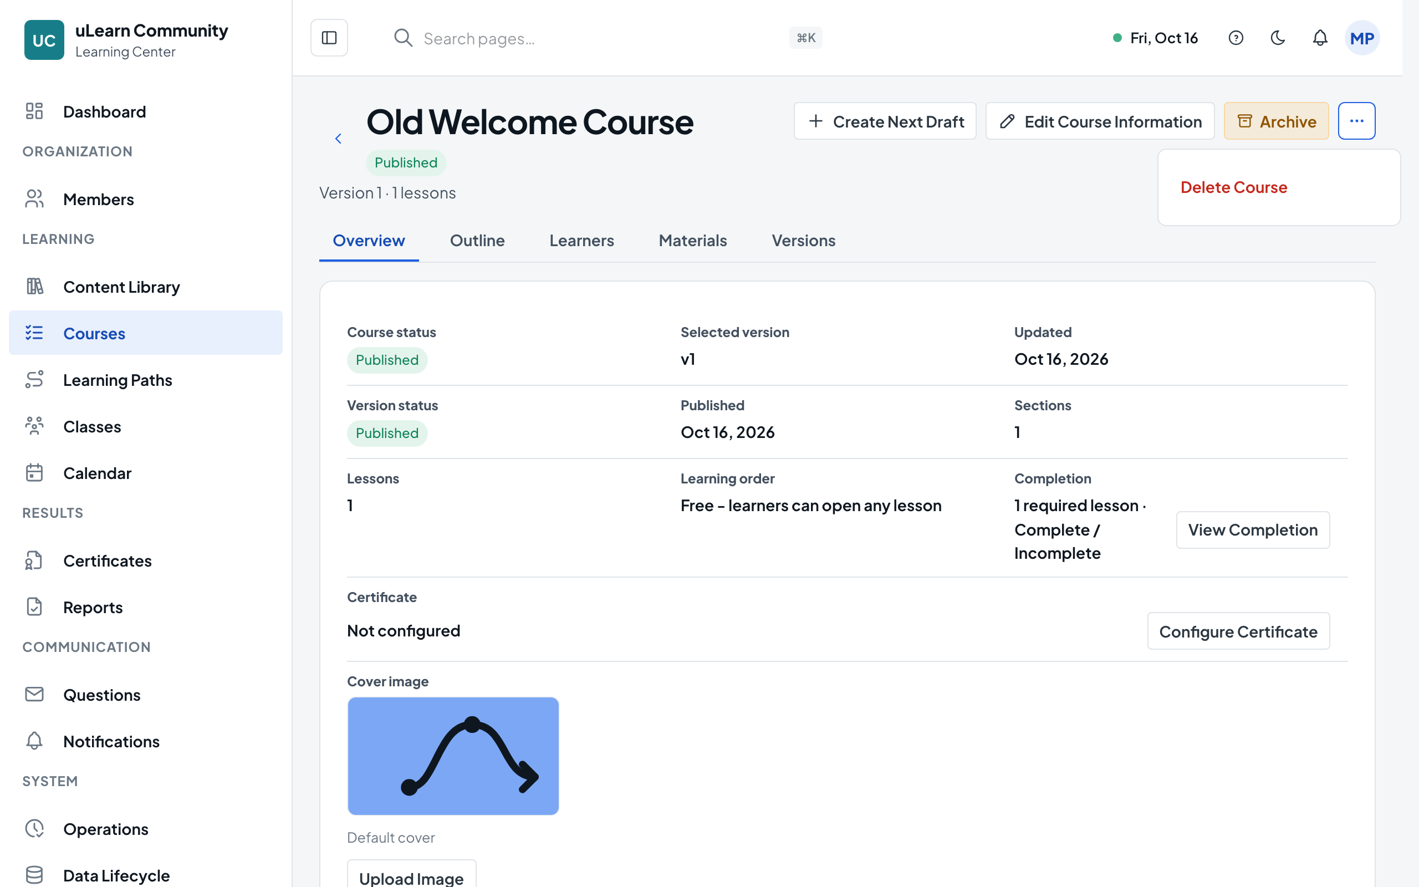Viewport: 1419px width, 887px height.
Task: Click Edit Course Information button
Action: click(1100, 121)
